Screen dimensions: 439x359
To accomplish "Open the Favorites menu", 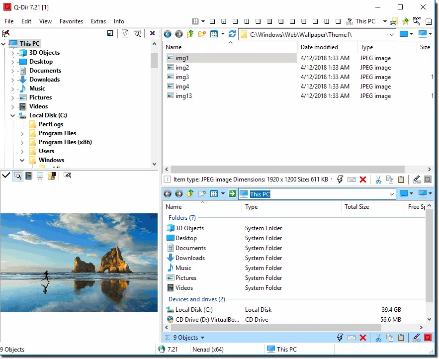I will 71,21.
